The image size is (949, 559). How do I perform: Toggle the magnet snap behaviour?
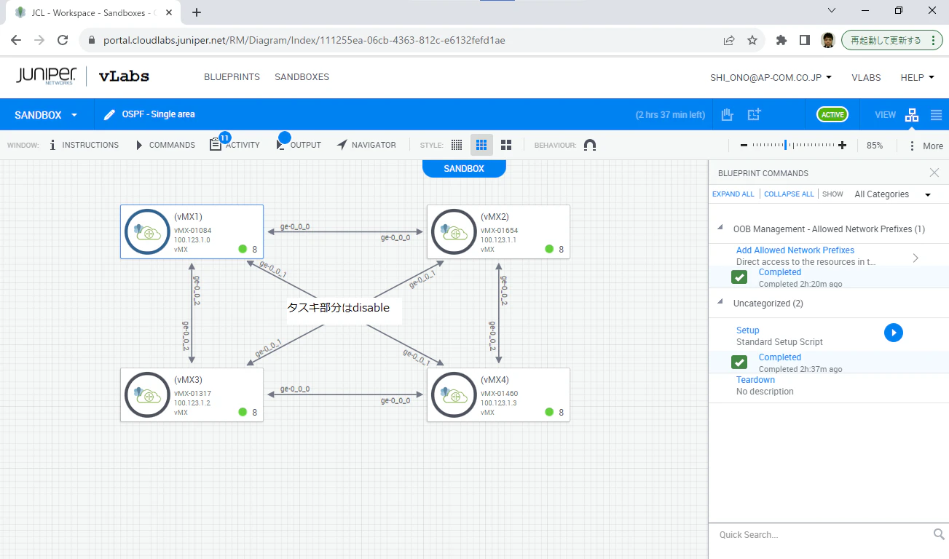pos(590,145)
